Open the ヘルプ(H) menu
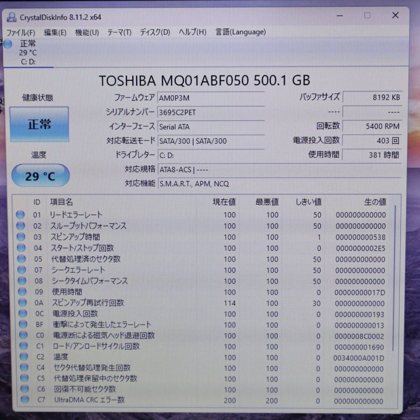The width and height of the screenshot is (420, 420). (x=192, y=32)
